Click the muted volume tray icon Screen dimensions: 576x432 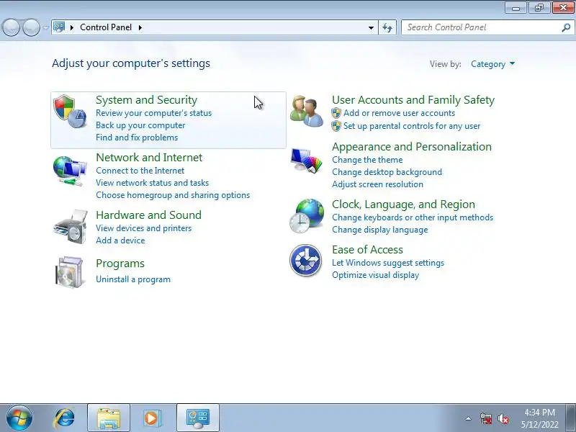pyautogui.click(x=503, y=418)
